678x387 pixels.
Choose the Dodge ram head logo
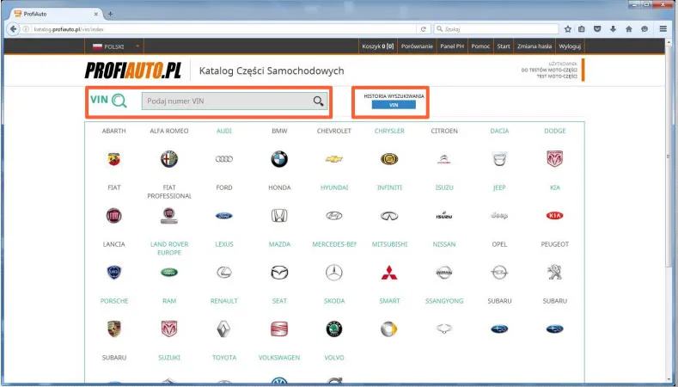click(555, 159)
